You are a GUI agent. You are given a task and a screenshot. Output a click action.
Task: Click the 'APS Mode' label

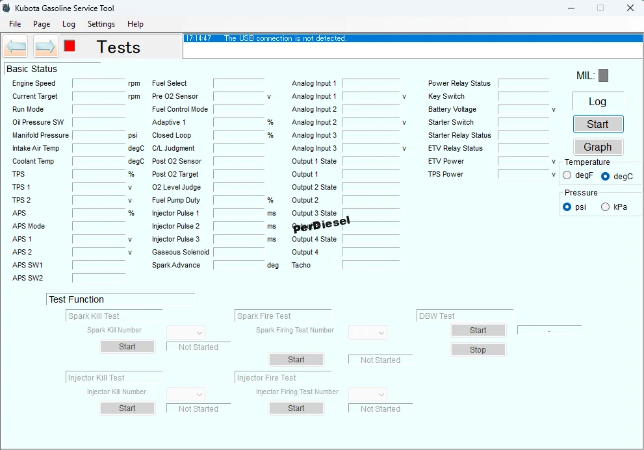coord(29,226)
